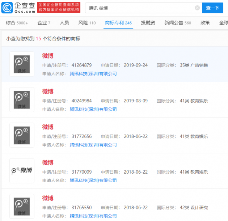Click classification 42类 设计研究
This screenshot has width=228, height=221.
[x=194, y=208]
